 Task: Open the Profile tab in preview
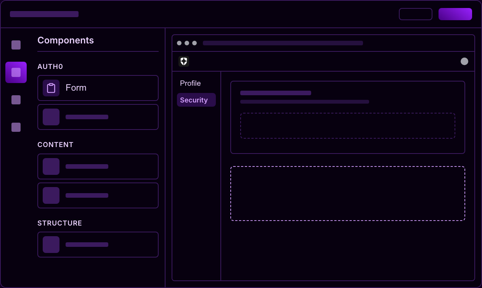point(190,83)
